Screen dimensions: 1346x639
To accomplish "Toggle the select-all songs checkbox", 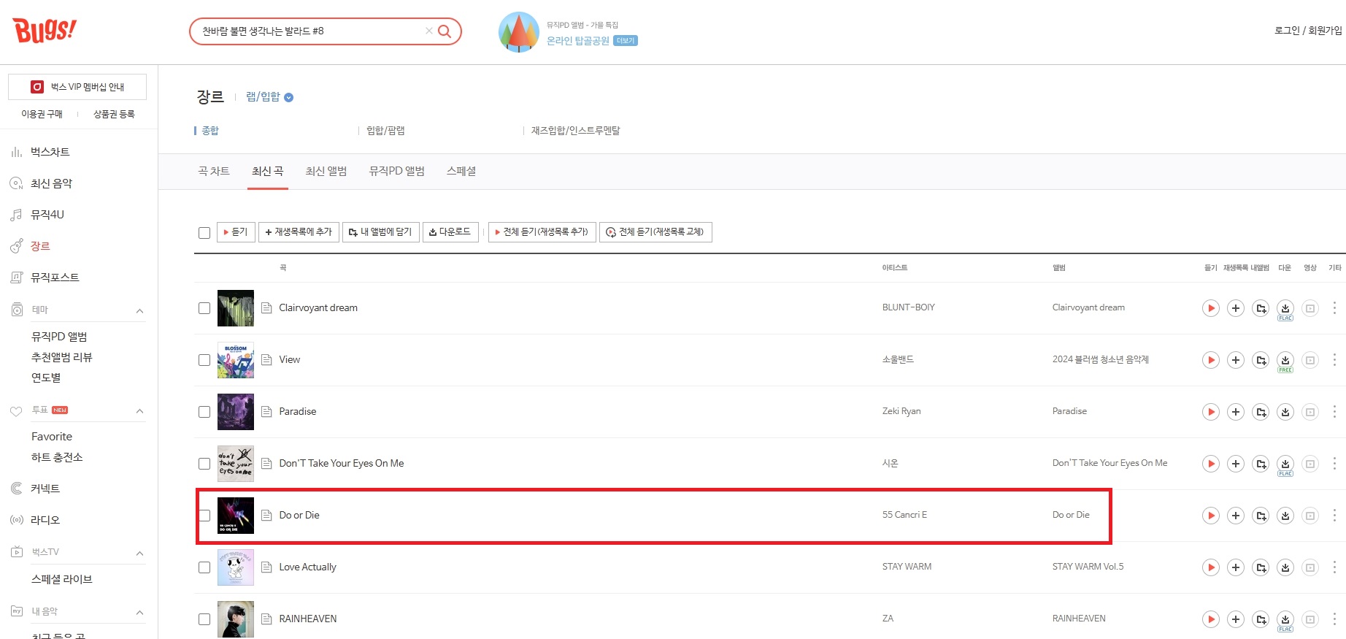I will [x=204, y=233].
